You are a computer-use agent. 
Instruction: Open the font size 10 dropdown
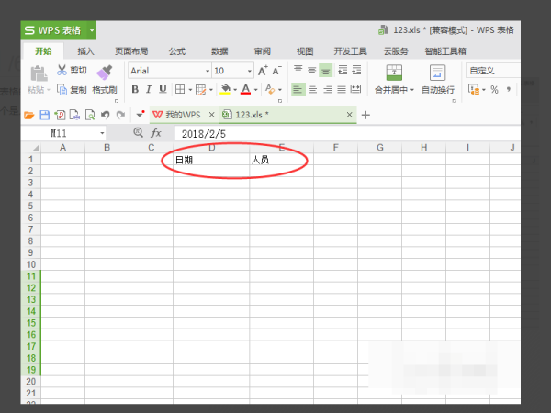tap(250, 71)
